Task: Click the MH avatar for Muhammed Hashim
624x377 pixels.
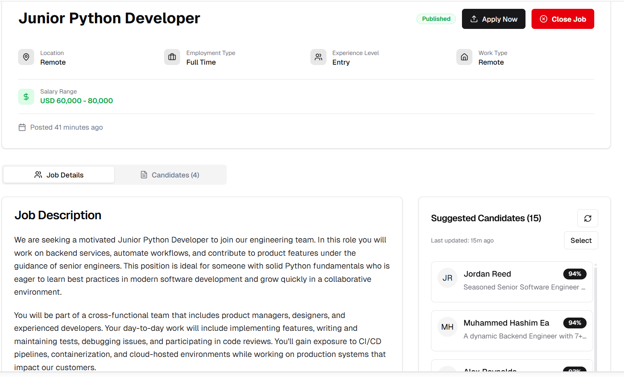Action: point(447,327)
